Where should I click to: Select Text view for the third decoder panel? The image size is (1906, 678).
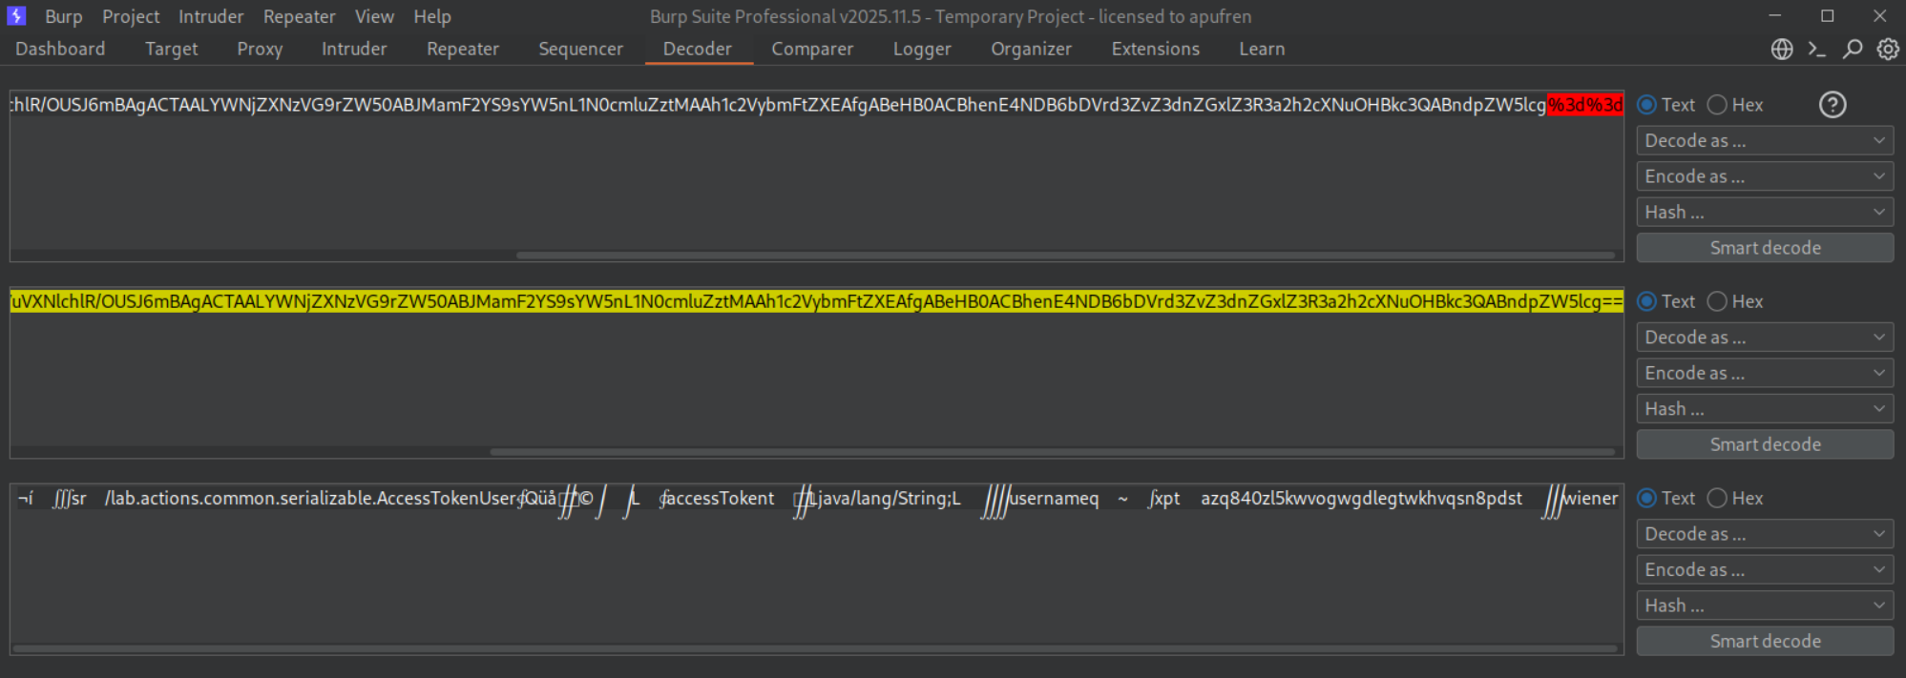[1646, 498]
